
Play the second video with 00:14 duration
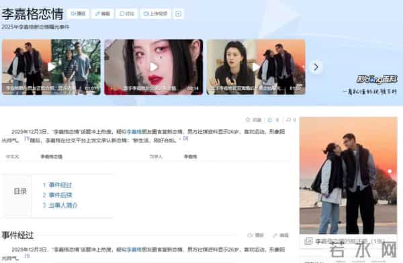[x=153, y=67]
